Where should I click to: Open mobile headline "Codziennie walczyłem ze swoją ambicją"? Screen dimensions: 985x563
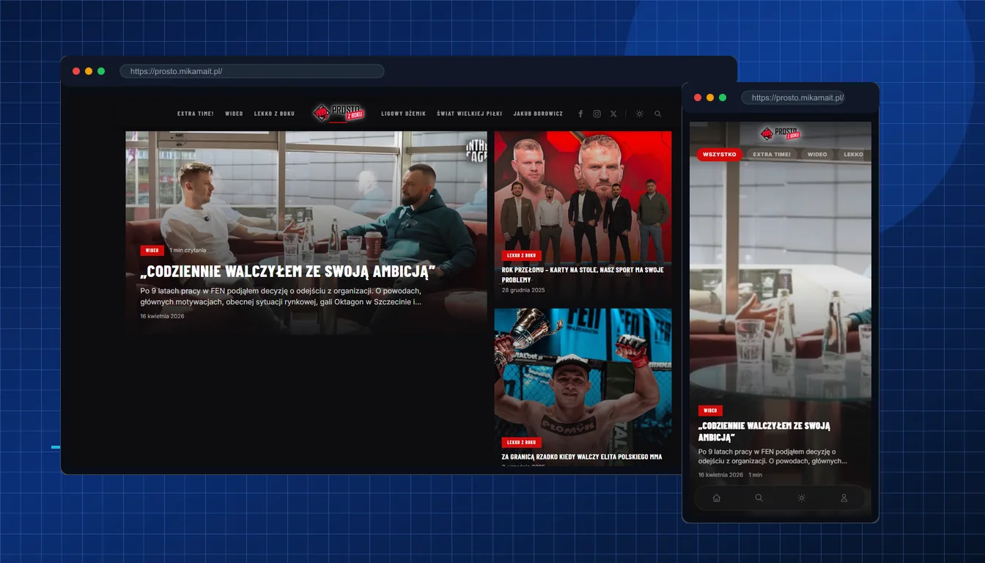(764, 431)
